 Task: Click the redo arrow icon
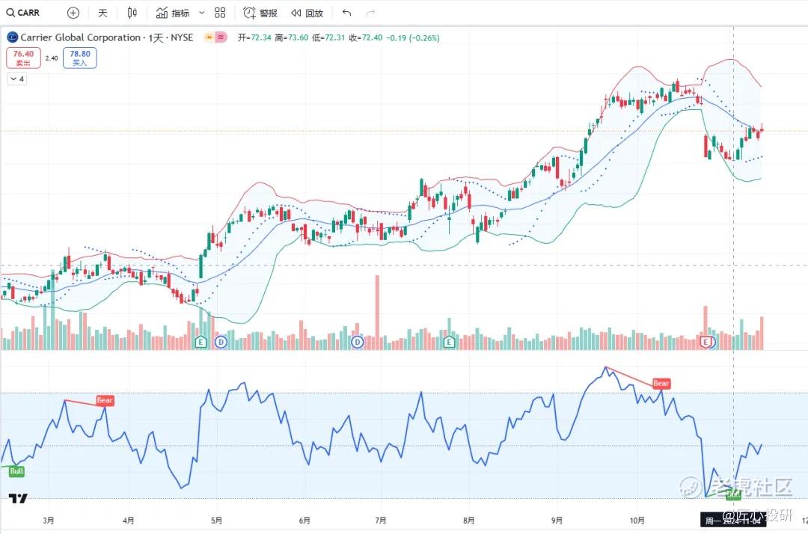(x=370, y=13)
